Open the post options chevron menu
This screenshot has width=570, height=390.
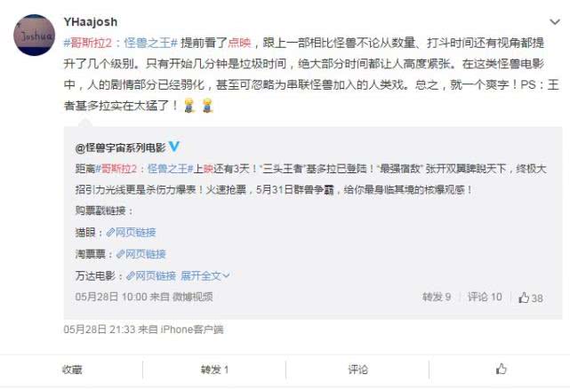[554, 22]
